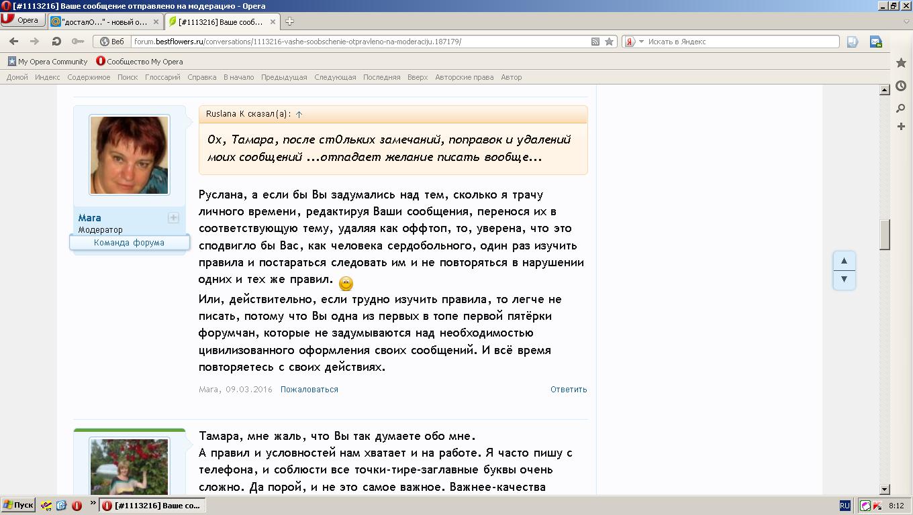Open History panel clock in sidebar
This screenshot has width=913, height=515.
[901, 86]
